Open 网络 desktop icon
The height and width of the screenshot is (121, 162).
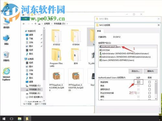click(6, 40)
